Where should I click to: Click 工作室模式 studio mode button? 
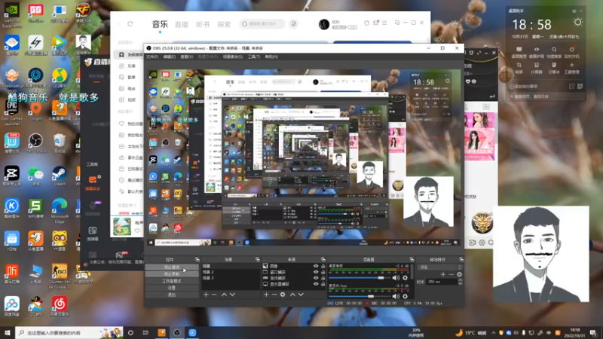pyautogui.click(x=172, y=281)
